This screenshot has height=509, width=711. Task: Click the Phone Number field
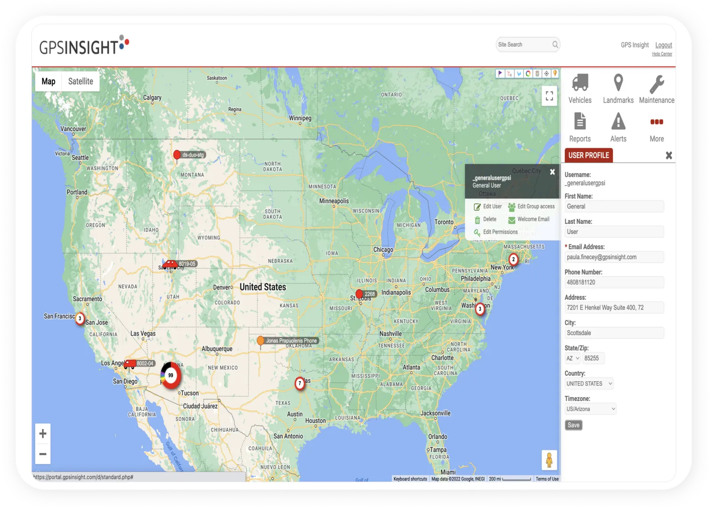pos(614,282)
